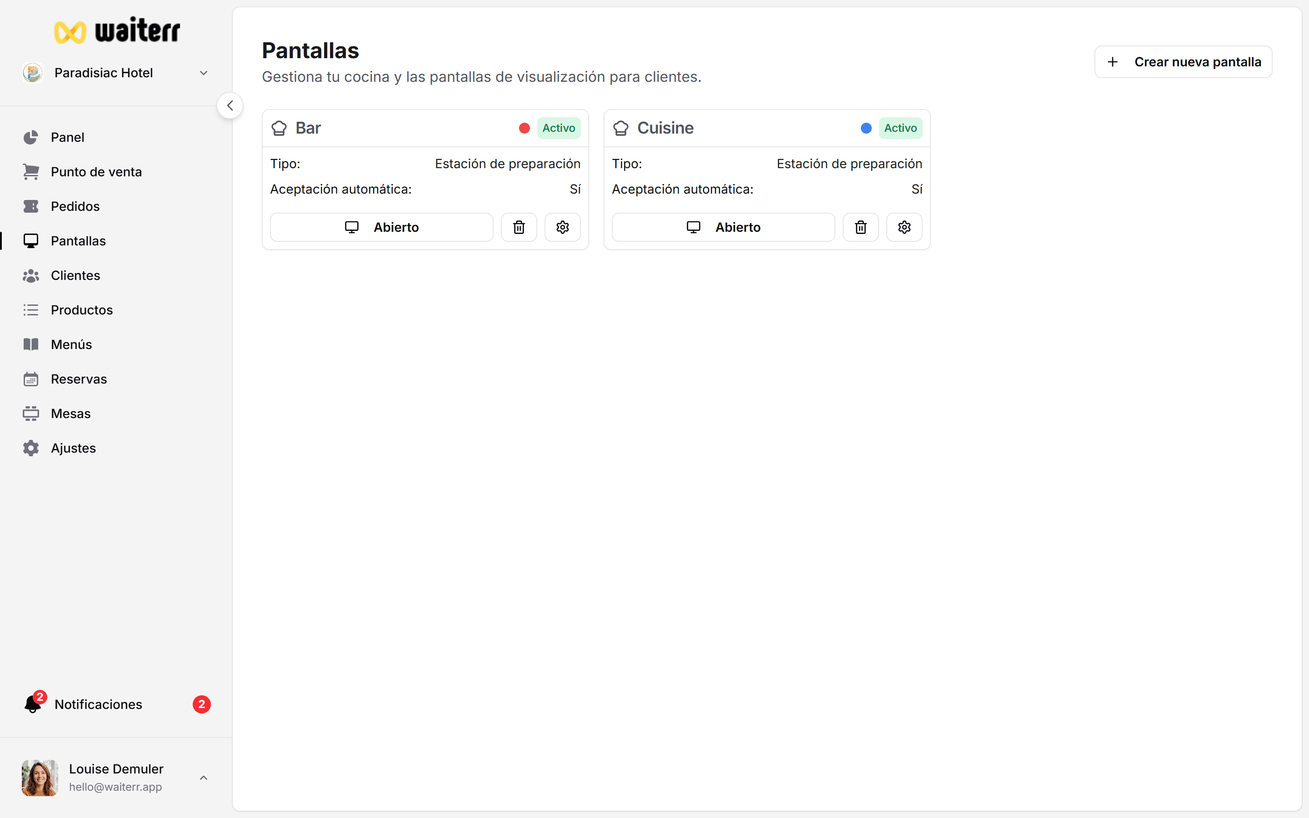
Task: Click the red color dot on Bar card
Action: (524, 128)
